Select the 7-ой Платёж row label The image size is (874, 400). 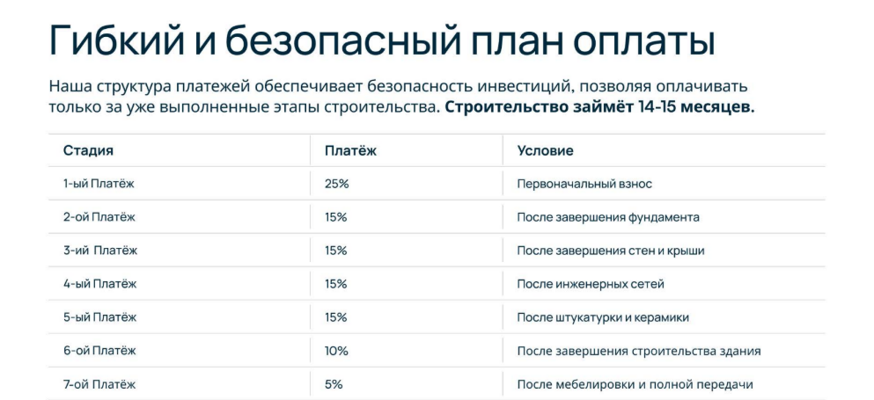coord(99,384)
